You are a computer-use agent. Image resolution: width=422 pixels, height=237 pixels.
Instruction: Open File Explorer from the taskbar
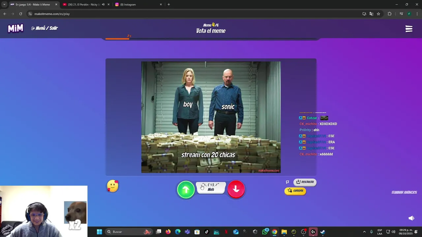click(x=284, y=232)
